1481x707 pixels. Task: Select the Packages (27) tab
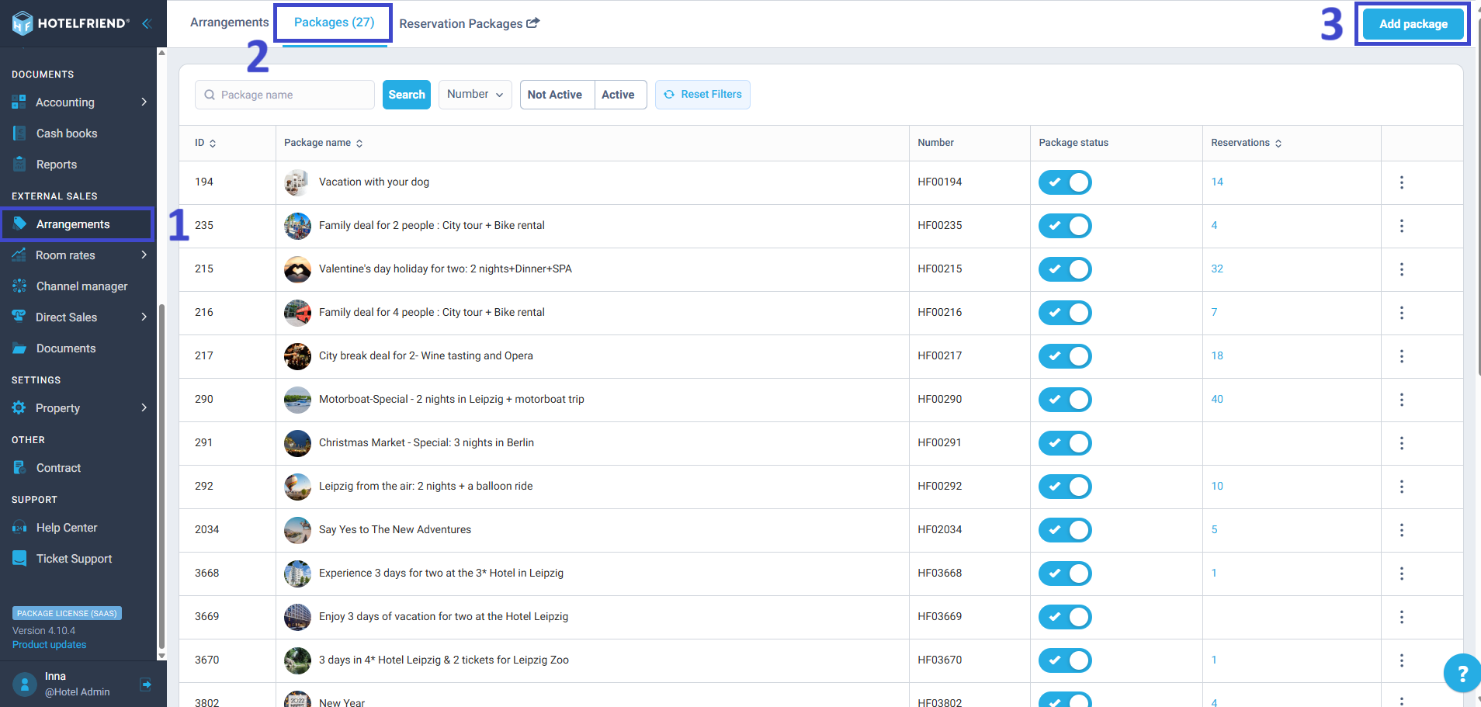pos(334,23)
